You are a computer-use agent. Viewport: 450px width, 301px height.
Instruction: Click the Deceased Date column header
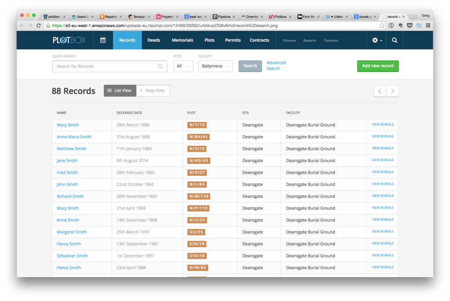point(129,113)
